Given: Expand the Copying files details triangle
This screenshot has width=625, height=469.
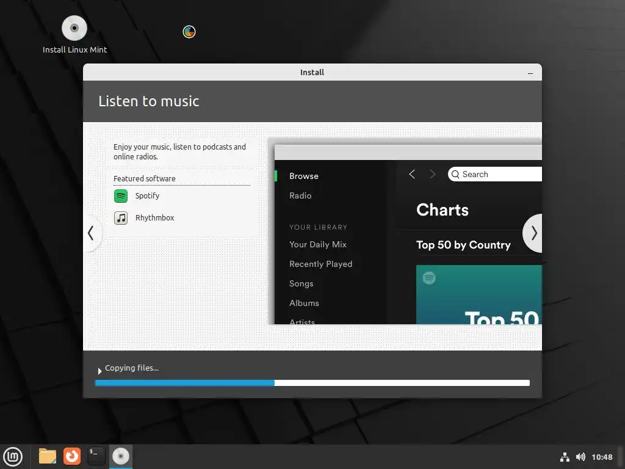Looking at the screenshot, I should [99, 371].
